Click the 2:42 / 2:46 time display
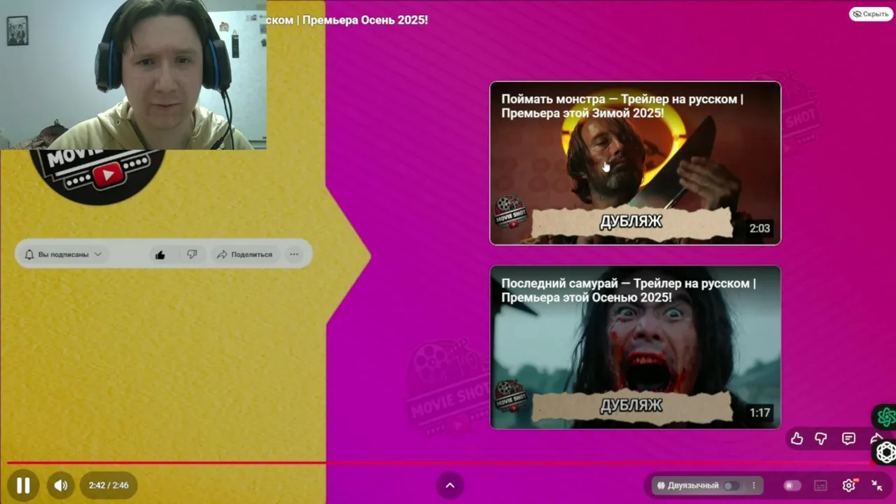This screenshot has height=504, width=896. (108, 485)
